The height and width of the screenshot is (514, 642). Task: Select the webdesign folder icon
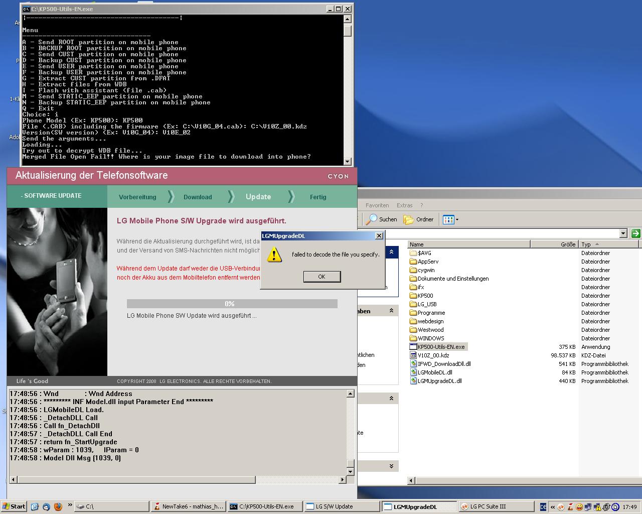pyautogui.click(x=413, y=321)
